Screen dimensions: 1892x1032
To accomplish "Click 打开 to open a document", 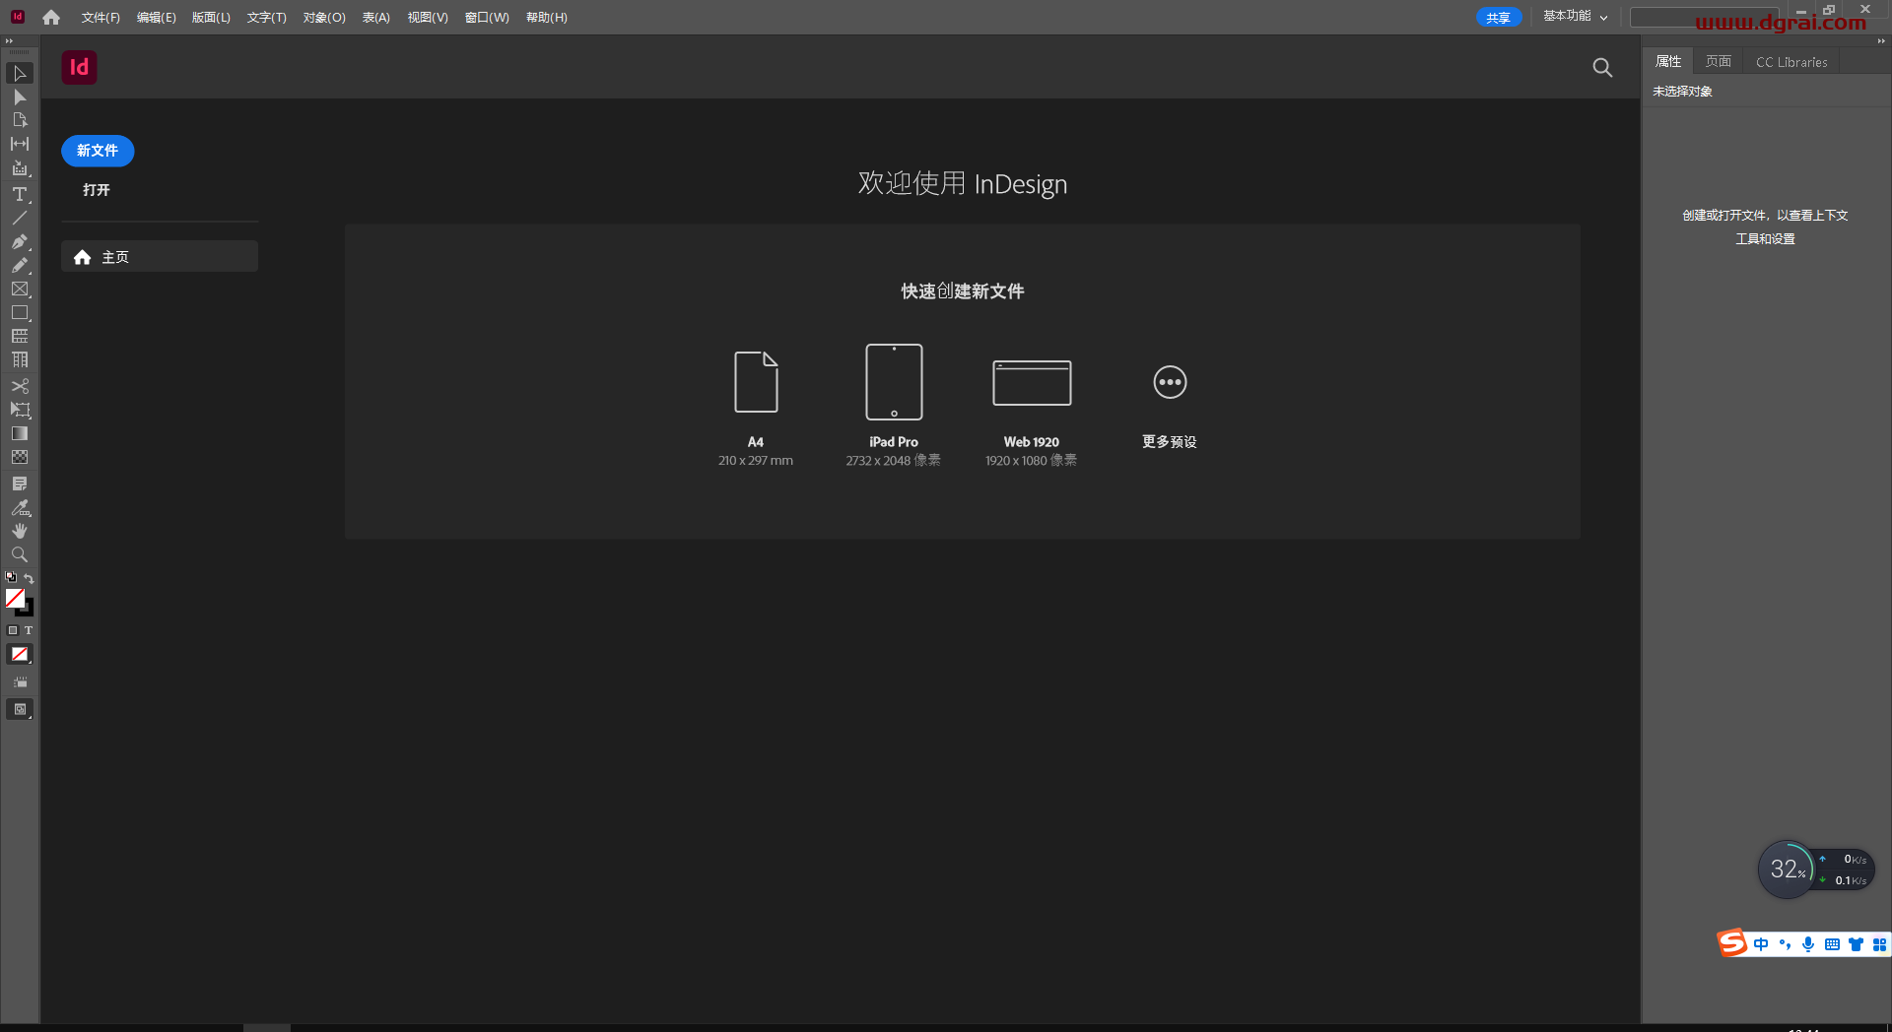I will (x=96, y=190).
